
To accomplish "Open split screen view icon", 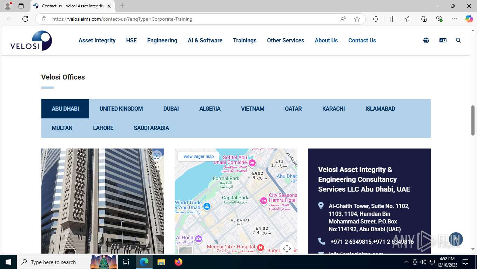I will click(x=392, y=19).
